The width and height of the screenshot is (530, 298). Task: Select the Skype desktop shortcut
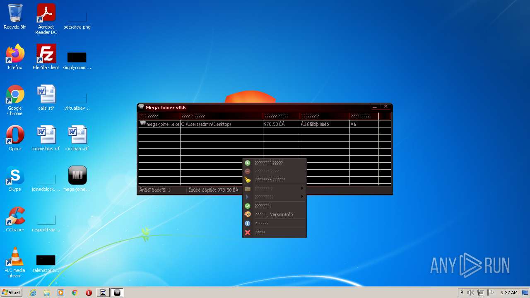(x=15, y=179)
